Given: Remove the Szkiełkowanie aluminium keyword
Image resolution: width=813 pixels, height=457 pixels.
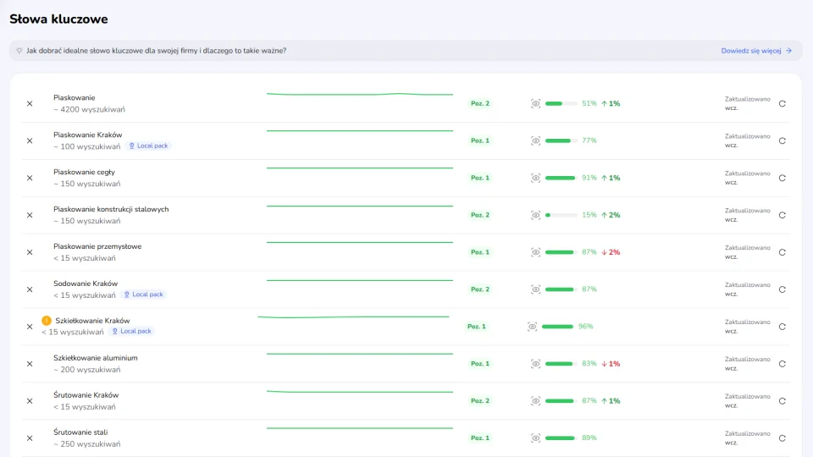Looking at the screenshot, I should (x=30, y=364).
